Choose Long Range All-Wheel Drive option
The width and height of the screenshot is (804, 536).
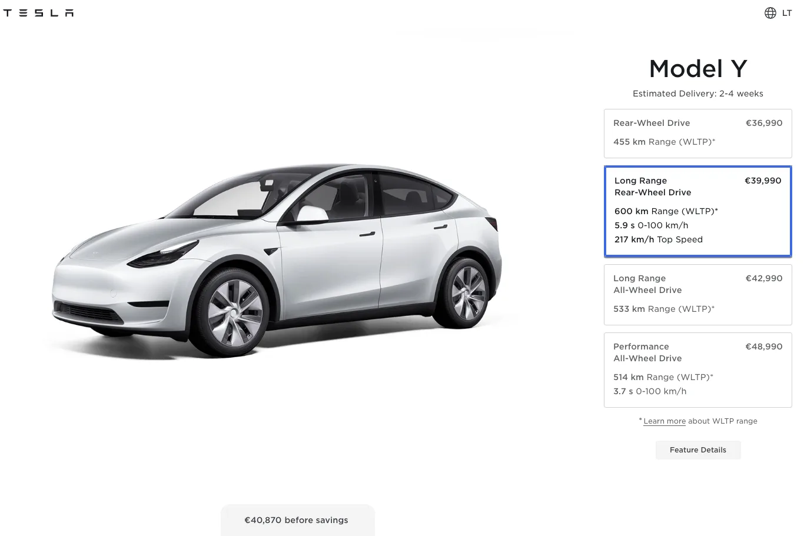pyautogui.click(x=697, y=294)
